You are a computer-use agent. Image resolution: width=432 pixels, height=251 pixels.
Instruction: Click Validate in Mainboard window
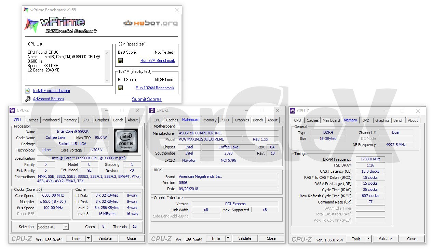click(x=245, y=238)
